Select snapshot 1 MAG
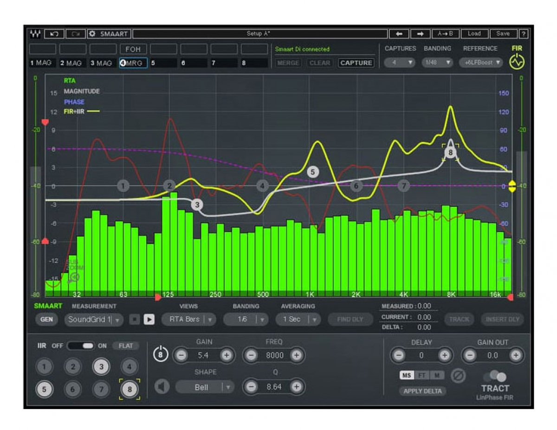Image resolution: width=557 pixels, height=430 pixels. 43,63
